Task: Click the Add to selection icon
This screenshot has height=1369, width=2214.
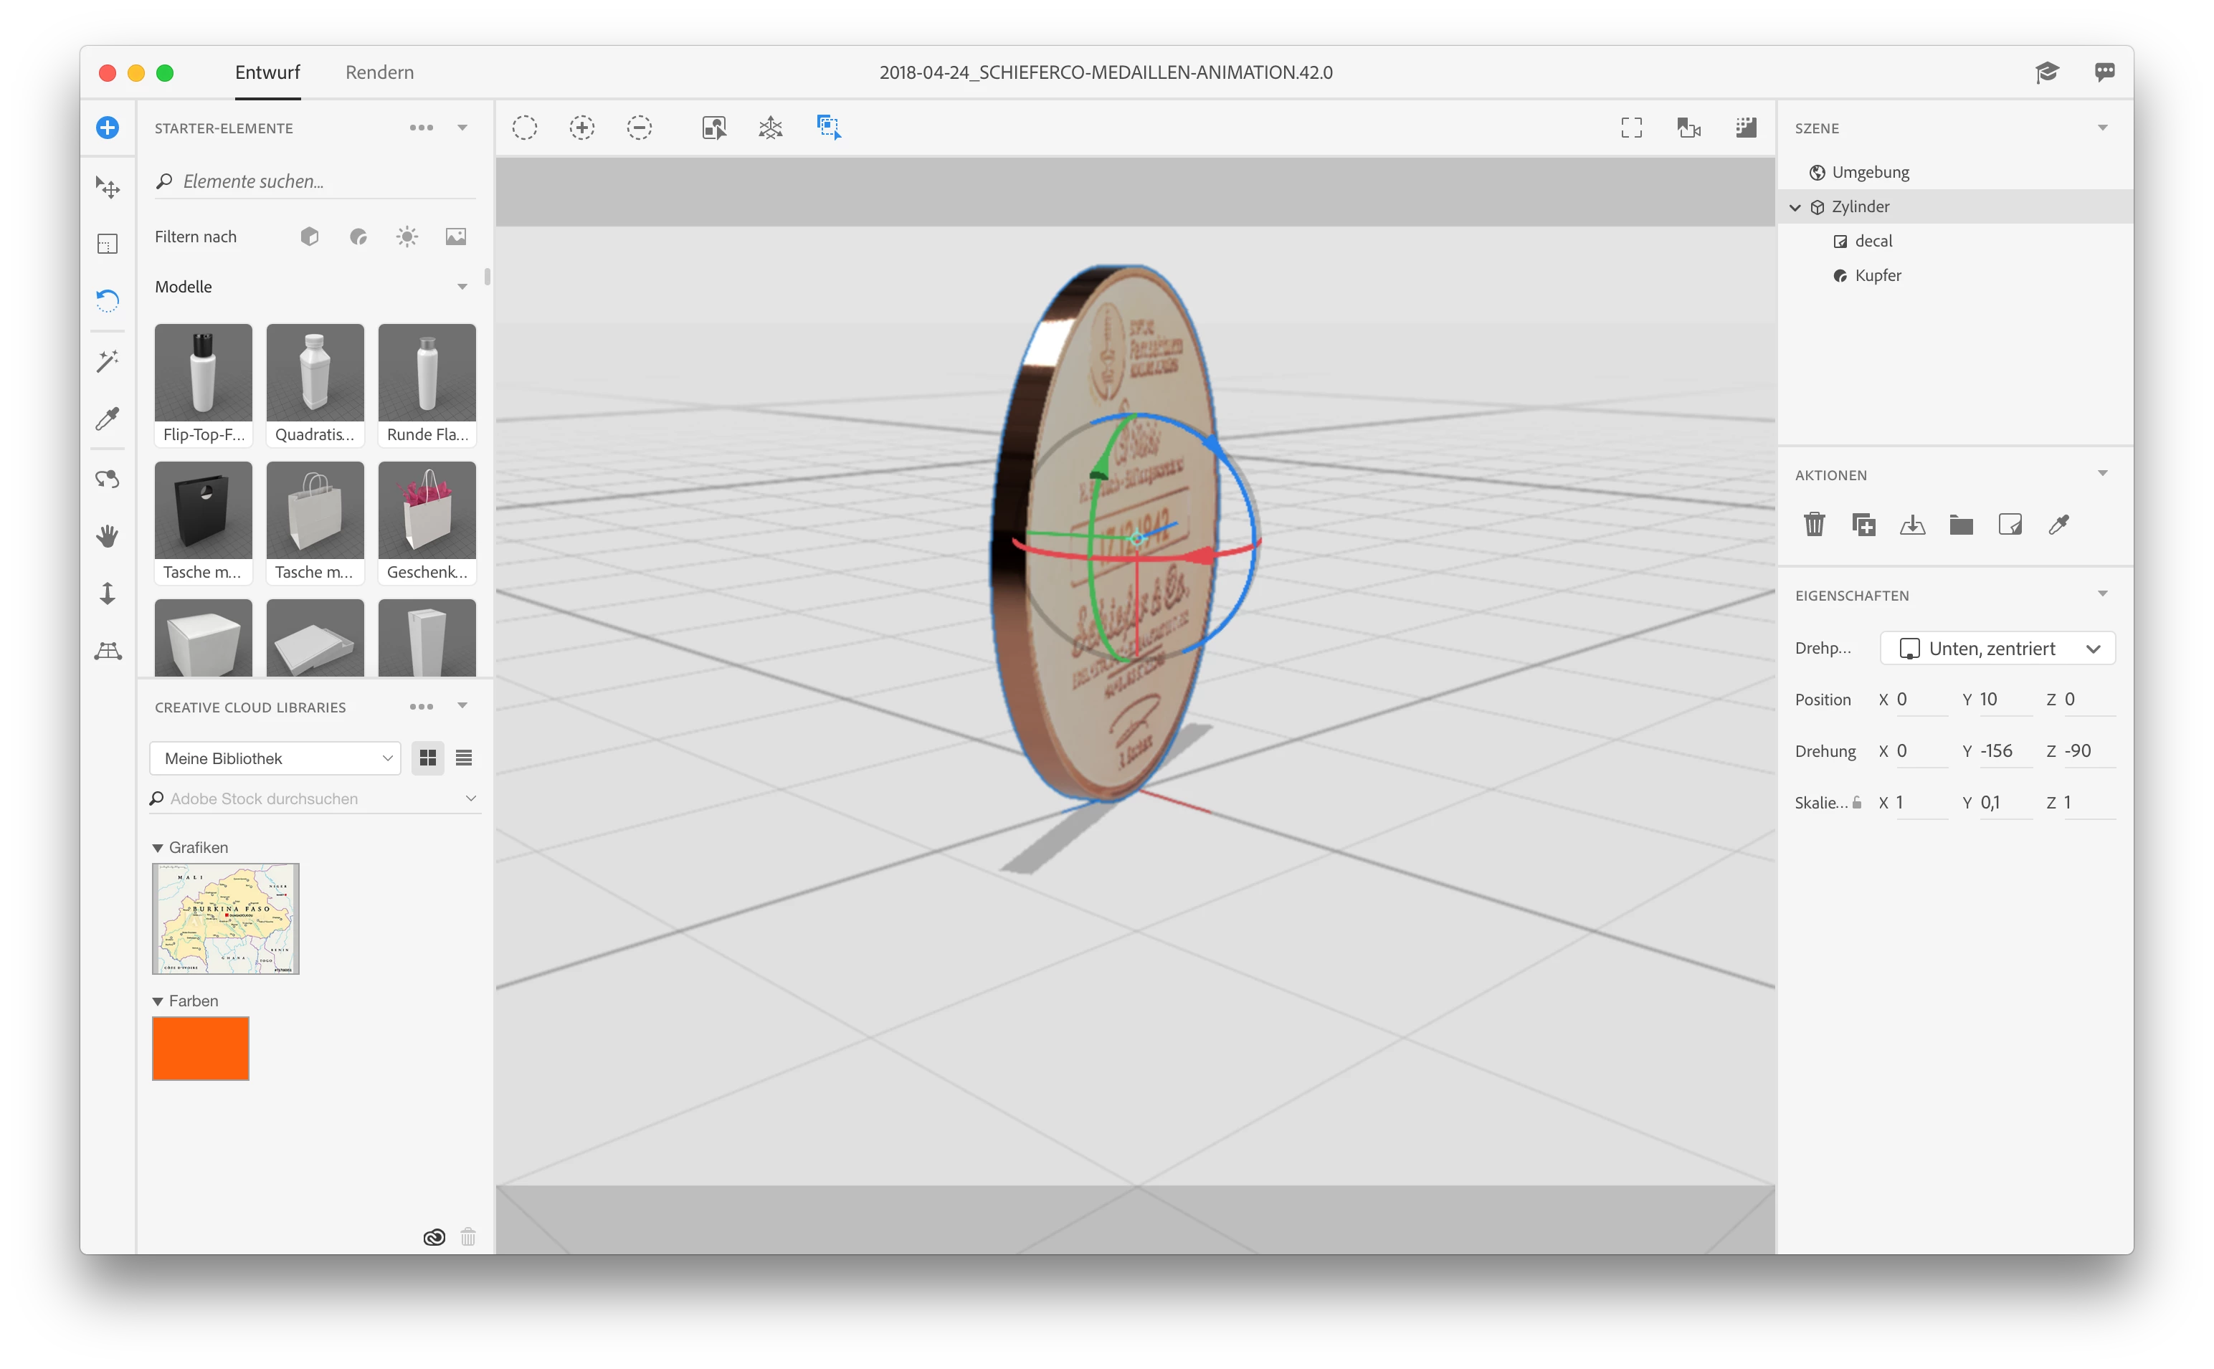Action: click(582, 128)
